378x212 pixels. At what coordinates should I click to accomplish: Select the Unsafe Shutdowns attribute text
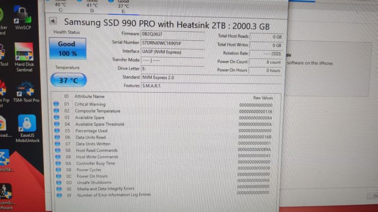click(94, 182)
